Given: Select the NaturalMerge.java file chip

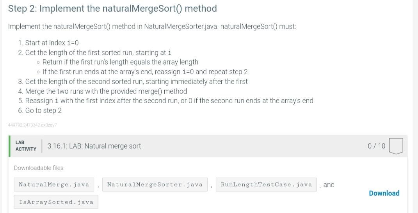Looking at the screenshot, I should 54,185.
